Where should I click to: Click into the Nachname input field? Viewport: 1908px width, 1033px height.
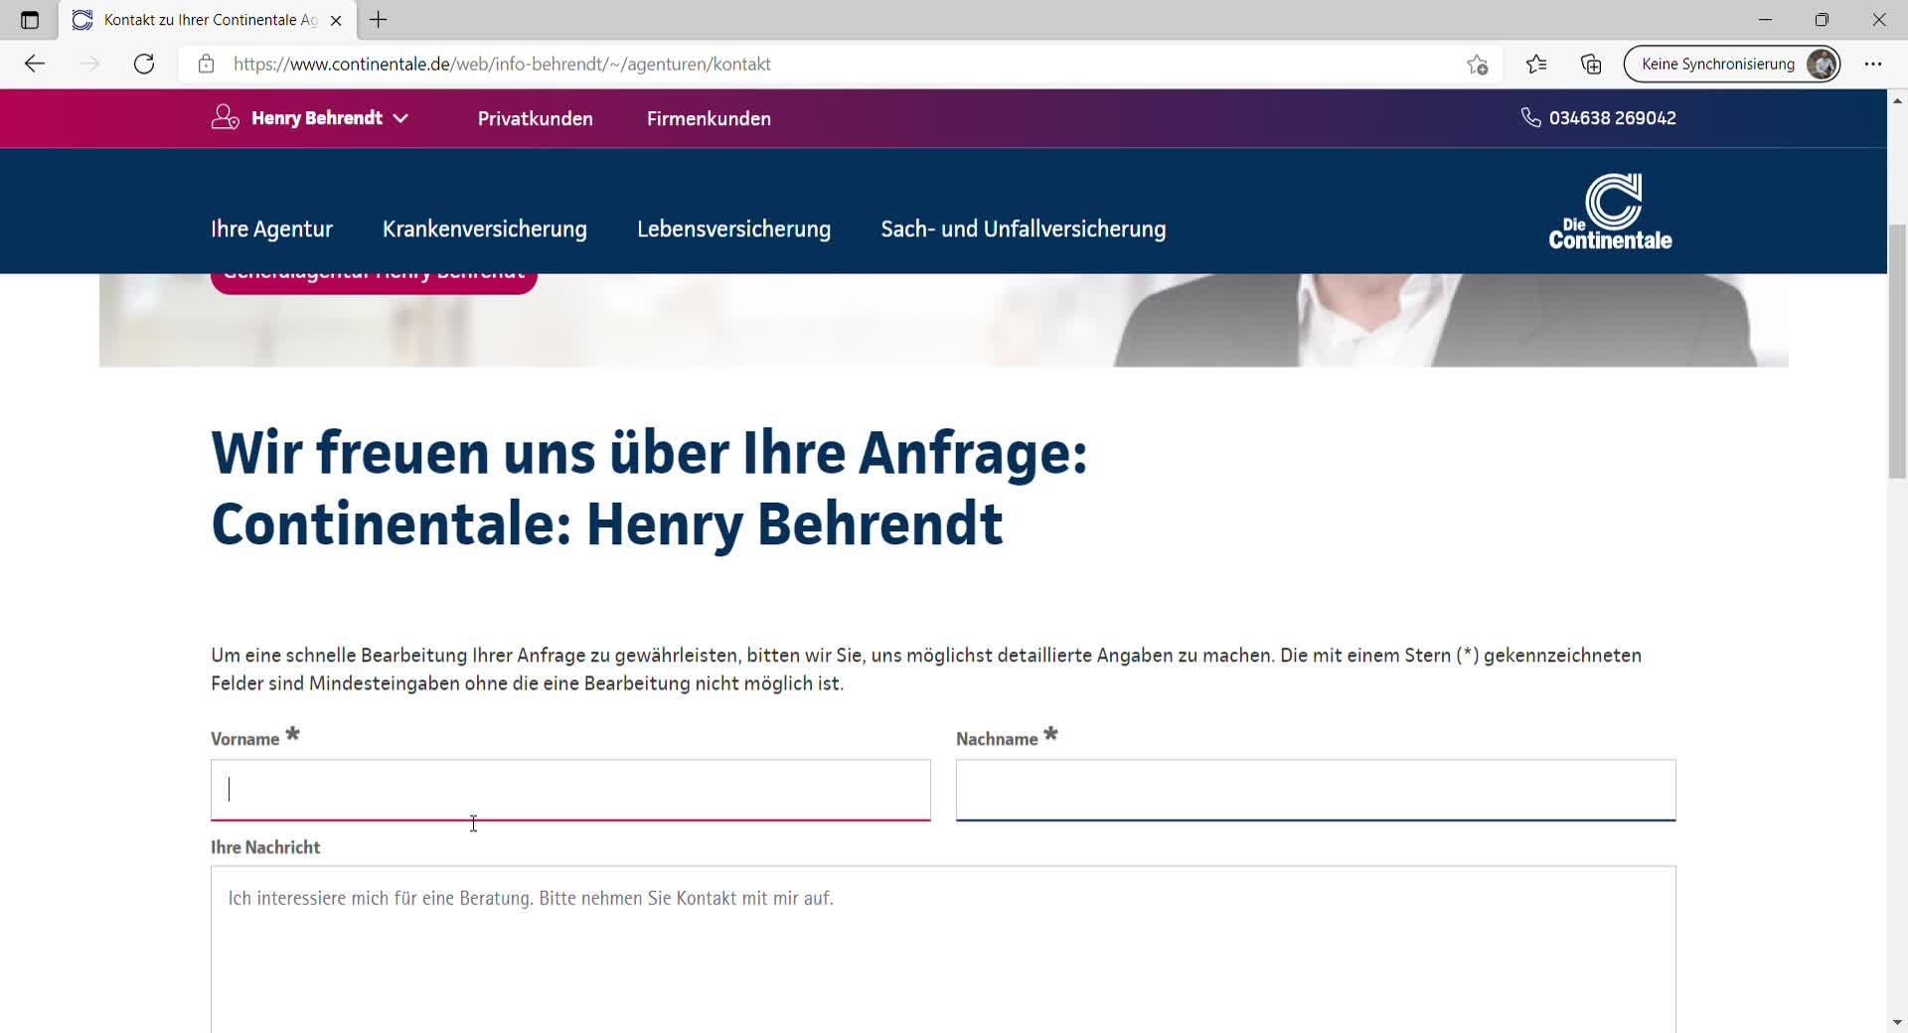point(1315,790)
